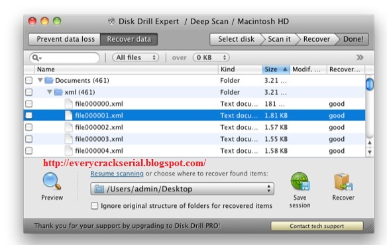This screenshot has height=245, width=387.
Task: Click the file000004.xml document icon
Action: pos(69,150)
